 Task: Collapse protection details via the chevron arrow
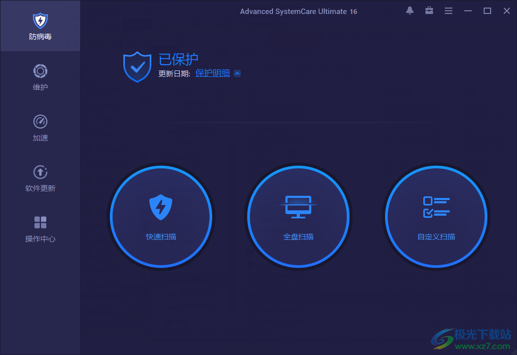(x=236, y=73)
